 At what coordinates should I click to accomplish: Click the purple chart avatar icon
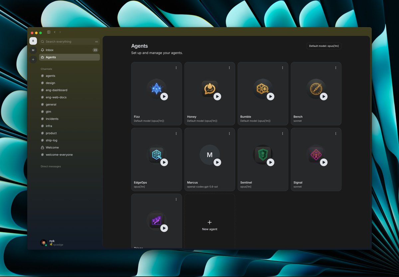pos(156,221)
